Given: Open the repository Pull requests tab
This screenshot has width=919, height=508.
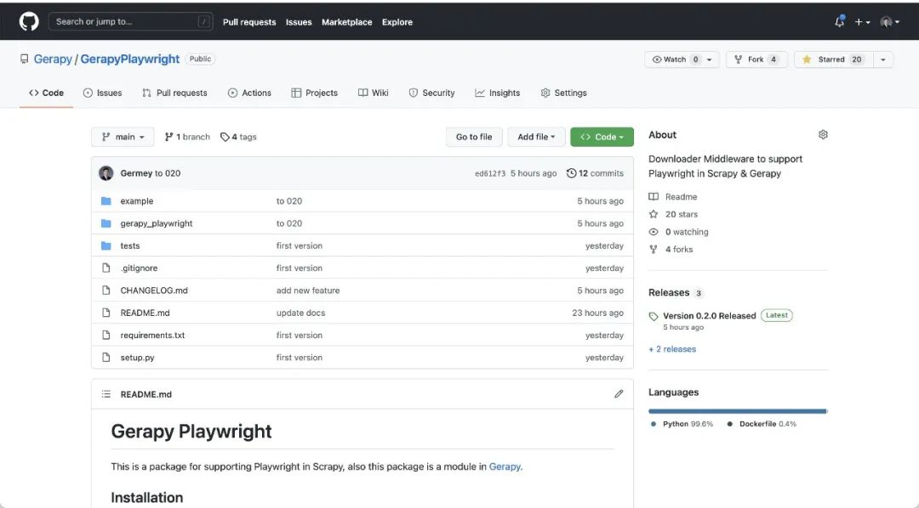Looking at the screenshot, I should coord(174,93).
